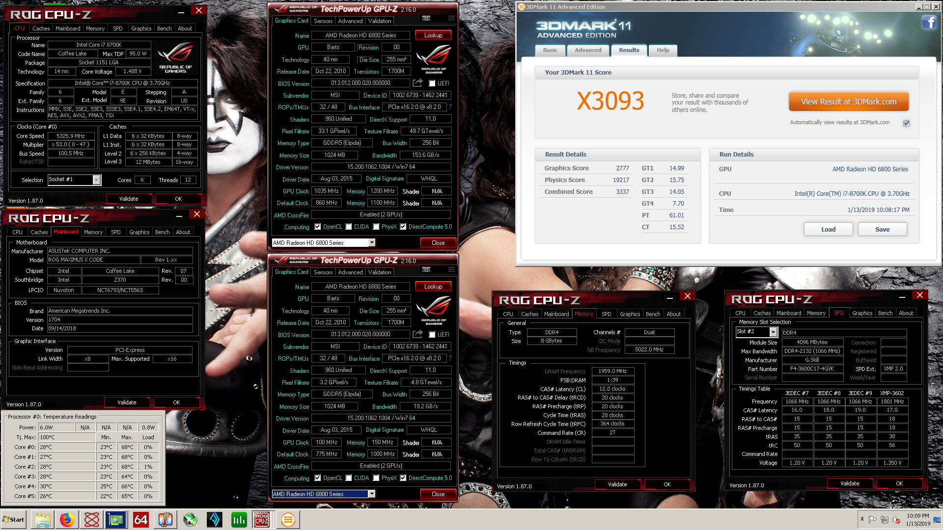Open Bench tab in CPU-Z Memory window

click(x=653, y=314)
